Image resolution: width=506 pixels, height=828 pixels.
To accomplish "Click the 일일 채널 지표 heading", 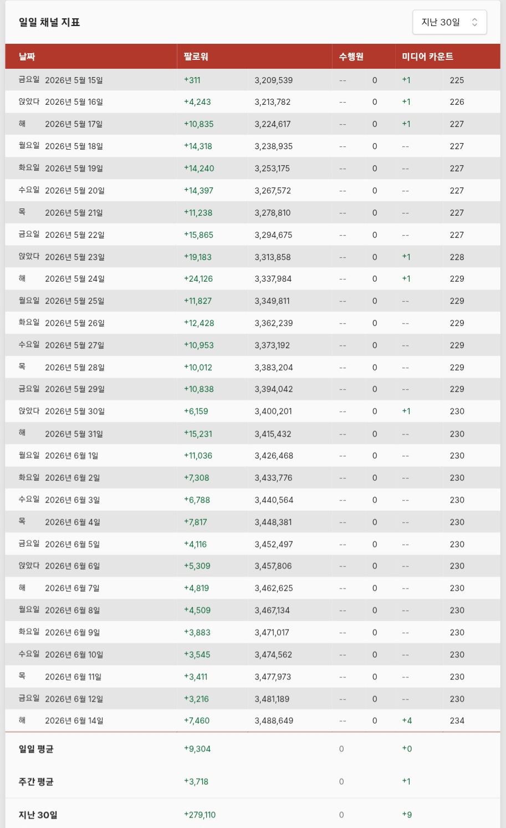I will (x=49, y=22).
